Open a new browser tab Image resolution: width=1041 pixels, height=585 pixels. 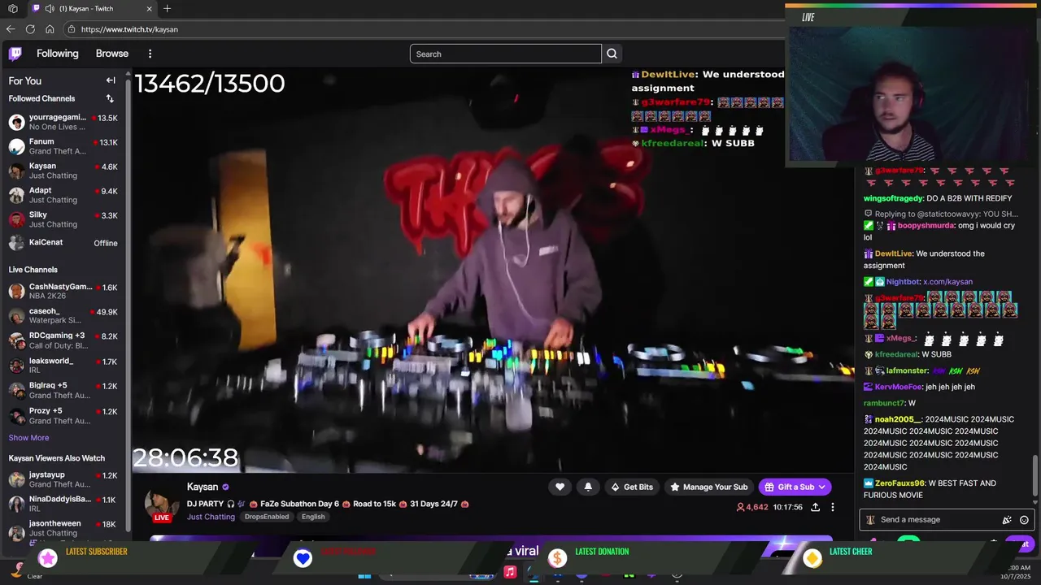click(167, 9)
